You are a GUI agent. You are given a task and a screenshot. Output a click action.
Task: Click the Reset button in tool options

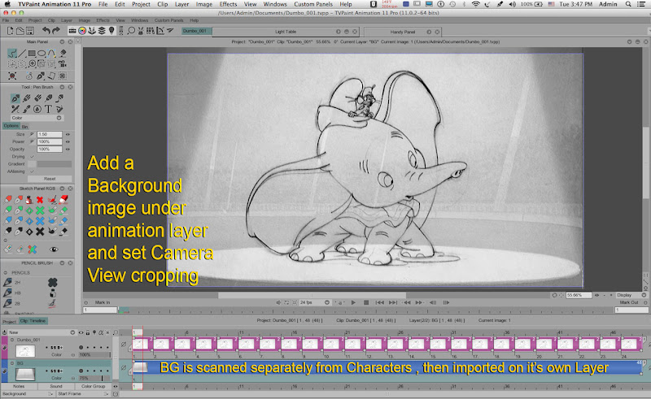(x=49, y=179)
